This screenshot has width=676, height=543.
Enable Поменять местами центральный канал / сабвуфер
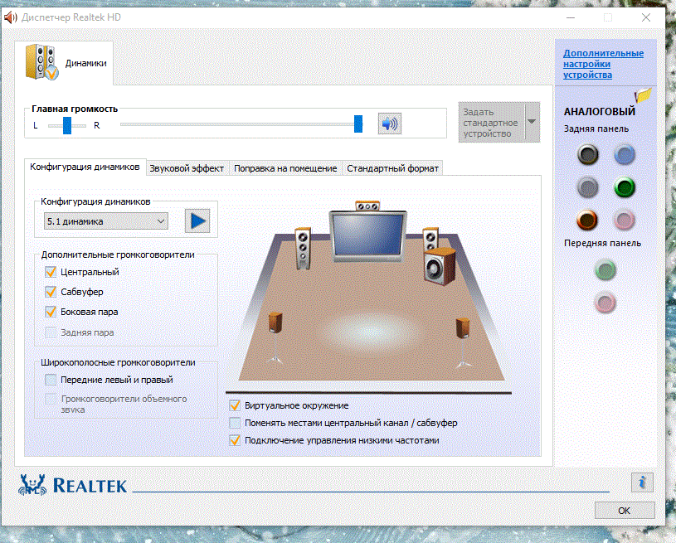click(x=235, y=423)
